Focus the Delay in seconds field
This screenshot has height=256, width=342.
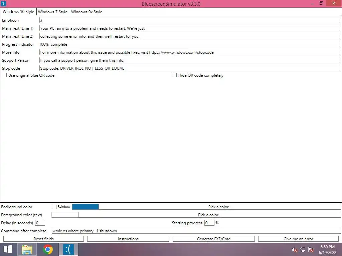[x=40, y=223]
